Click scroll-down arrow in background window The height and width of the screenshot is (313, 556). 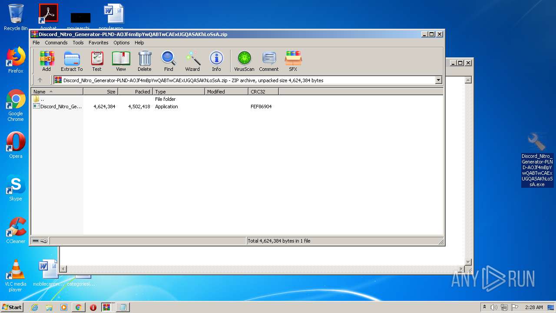468,262
